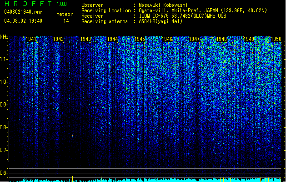The image size is (286, 182).
Task: Click the 1943 time marker
Action: click(86, 39)
